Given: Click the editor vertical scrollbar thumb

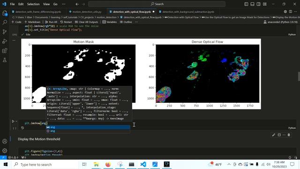Looking at the screenshot, I should coord(299,76).
